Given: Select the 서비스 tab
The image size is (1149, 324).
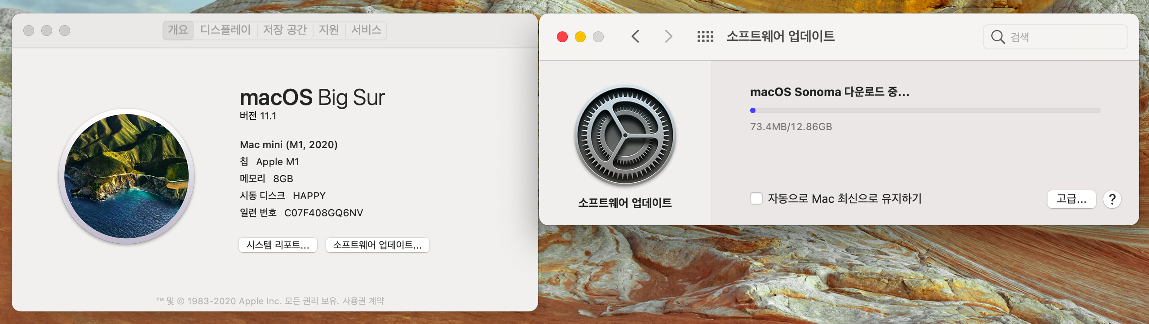Looking at the screenshot, I should [366, 30].
